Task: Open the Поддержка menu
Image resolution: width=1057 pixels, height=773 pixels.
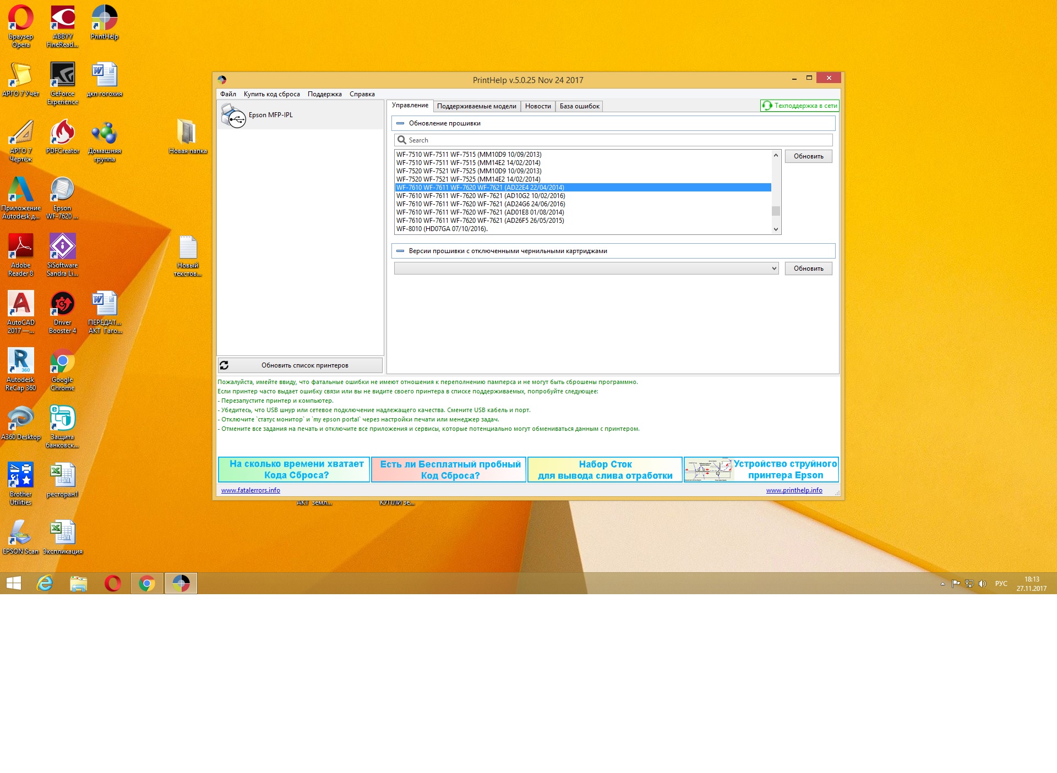Action: tap(325, 94)
